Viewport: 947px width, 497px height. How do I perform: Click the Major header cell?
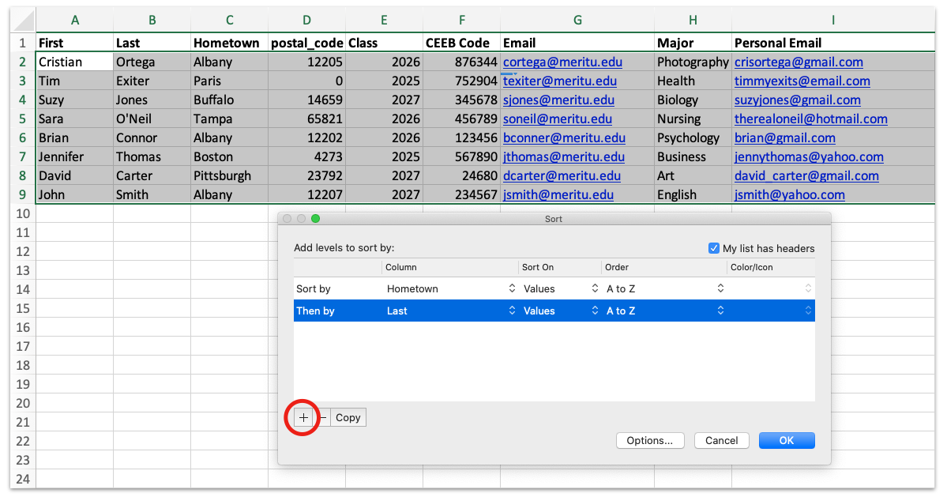[x=675, y=43]
